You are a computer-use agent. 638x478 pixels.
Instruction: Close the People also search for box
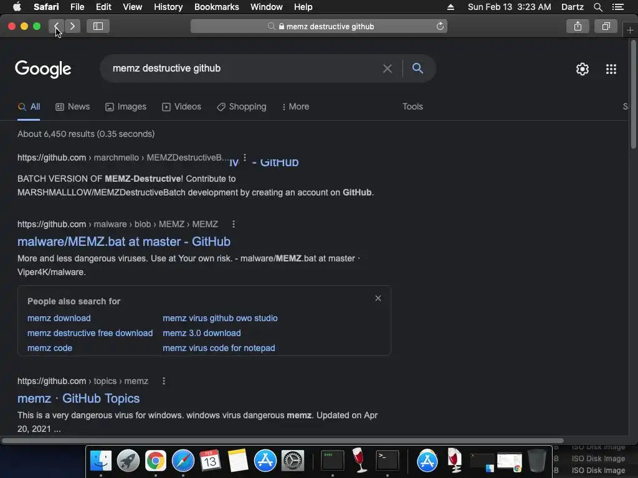pyautogui.click(x=378, y=298)
